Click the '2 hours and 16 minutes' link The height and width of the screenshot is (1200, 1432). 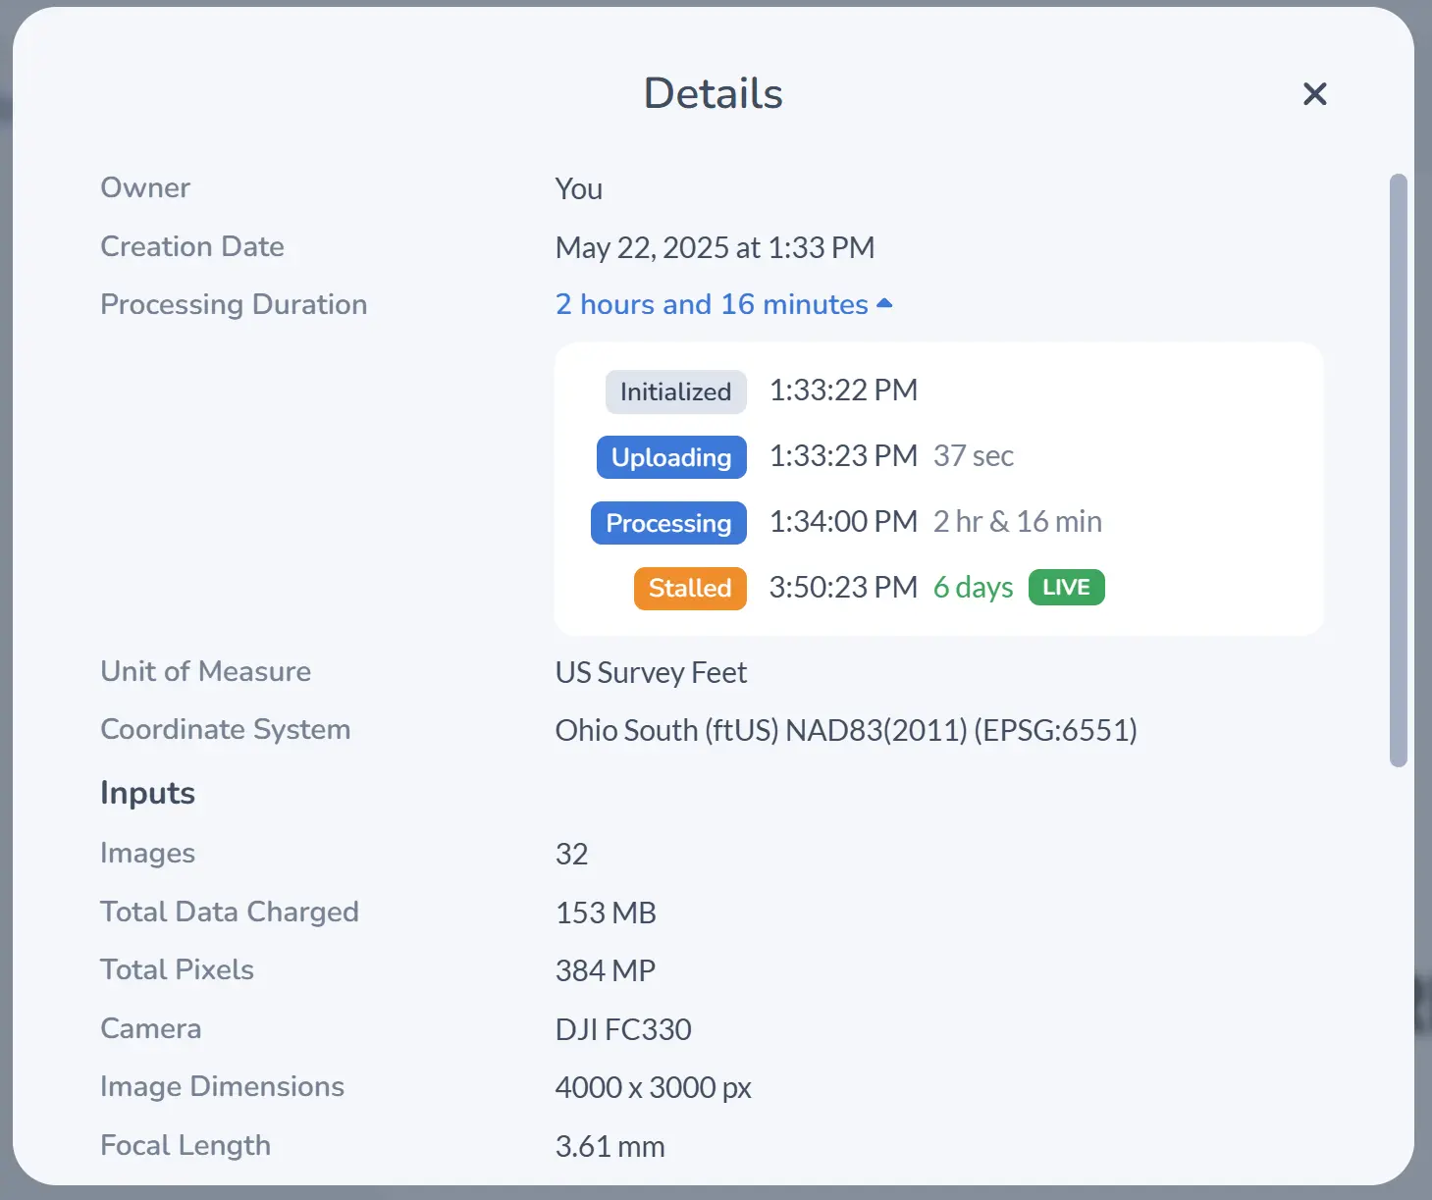click(x=711, y=304)
